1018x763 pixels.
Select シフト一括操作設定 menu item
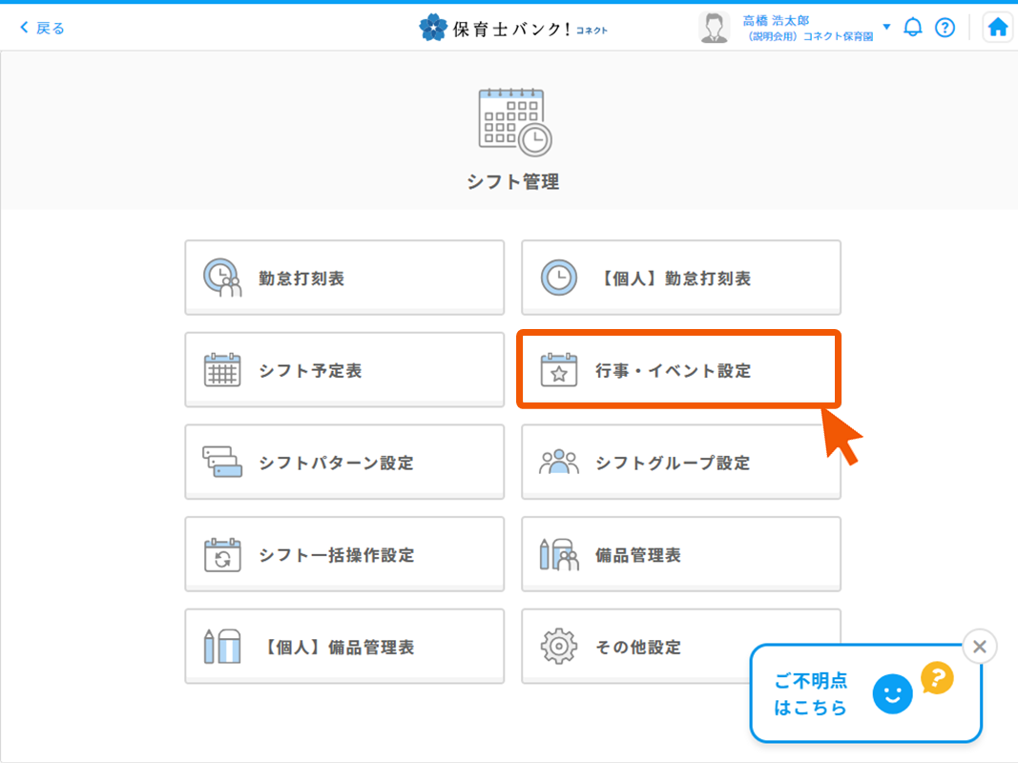coord(343,555)
